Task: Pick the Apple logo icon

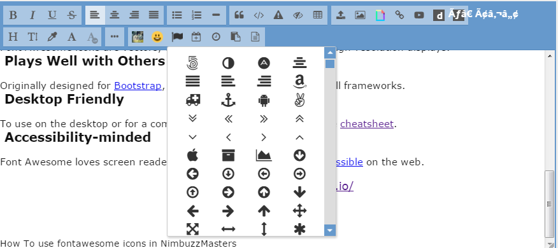Action: (192, 156)
